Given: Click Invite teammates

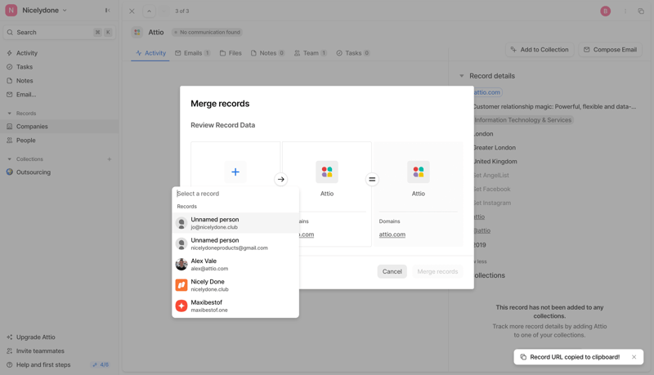Looking at the screenshot, I should click(40, 350).
